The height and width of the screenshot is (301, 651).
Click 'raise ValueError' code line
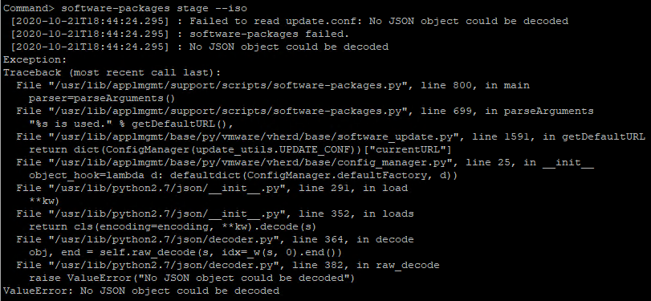click(x=192, y=278)
